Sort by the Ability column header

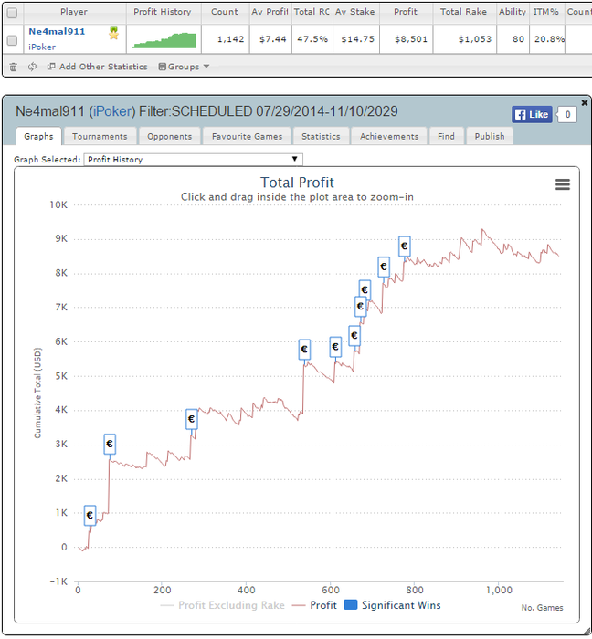point(513,12)
